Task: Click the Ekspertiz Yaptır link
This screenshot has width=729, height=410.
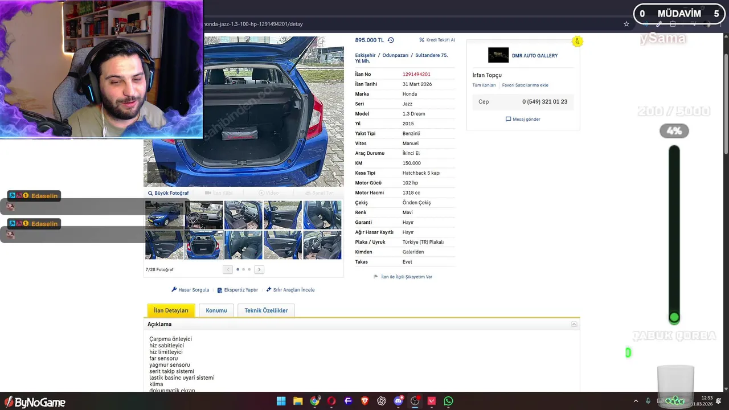Action: (241, 290)
